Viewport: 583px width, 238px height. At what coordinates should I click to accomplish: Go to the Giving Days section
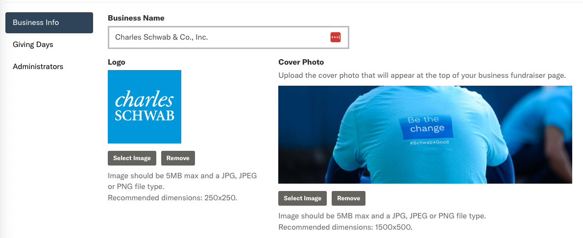pyautogui.click(x=33, y=45)
